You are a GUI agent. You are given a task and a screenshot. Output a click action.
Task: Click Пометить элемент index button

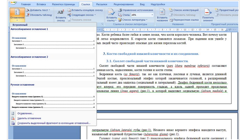208,15
